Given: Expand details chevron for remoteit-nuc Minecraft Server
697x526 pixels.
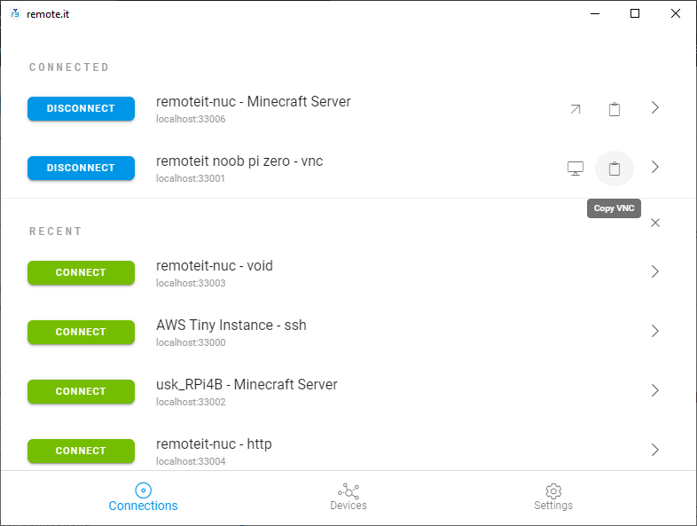Looking at the screenshot, I should click(654, 107).
